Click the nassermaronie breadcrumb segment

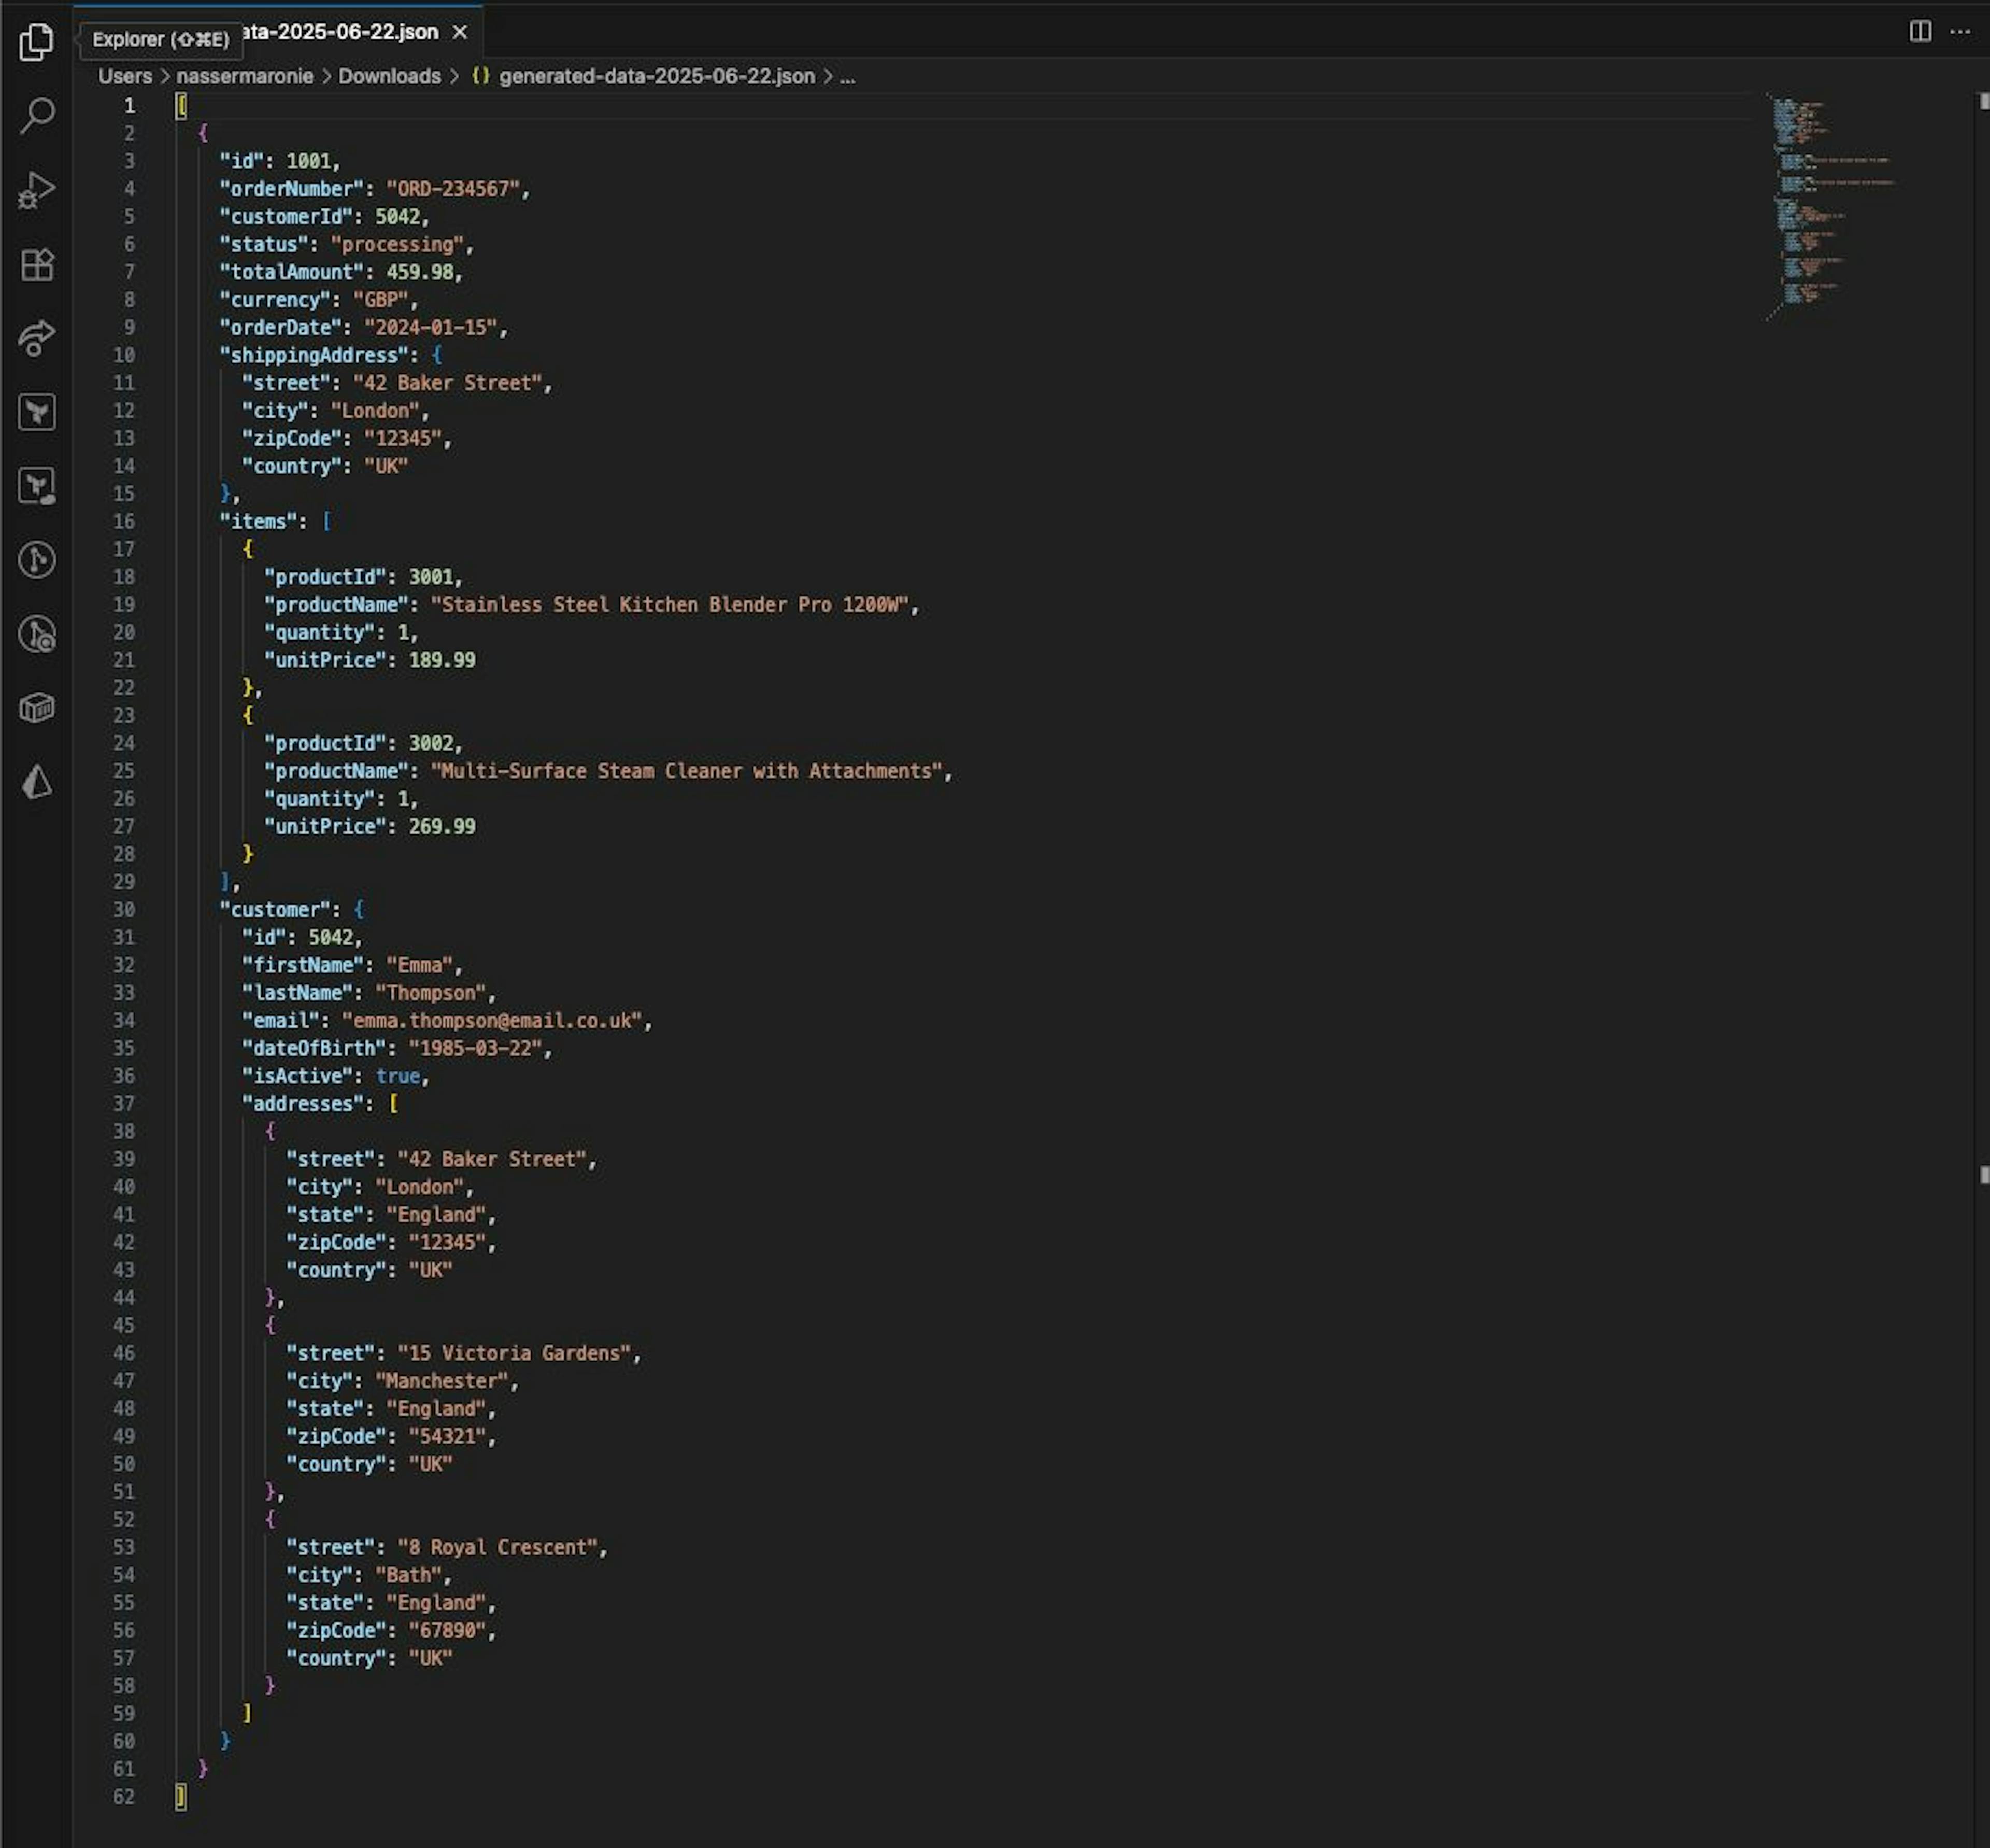point(244,76)
